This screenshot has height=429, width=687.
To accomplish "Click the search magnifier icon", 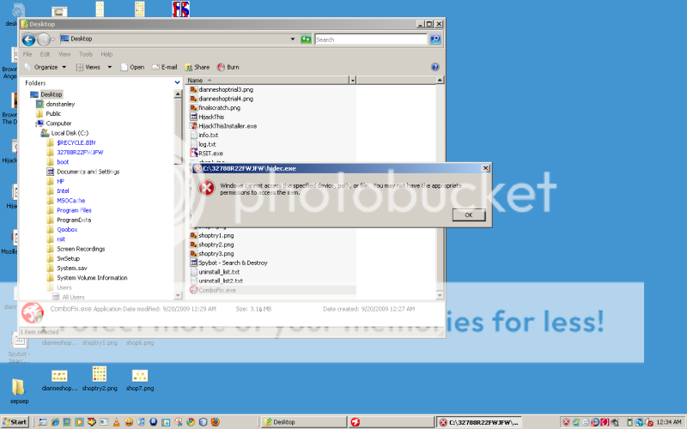I will tap(435, 39).
